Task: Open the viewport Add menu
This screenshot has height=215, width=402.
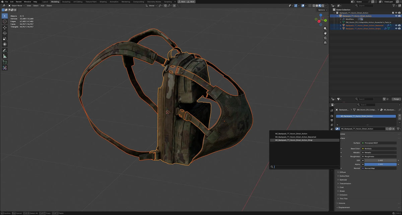Action: (x=42, y=6)
